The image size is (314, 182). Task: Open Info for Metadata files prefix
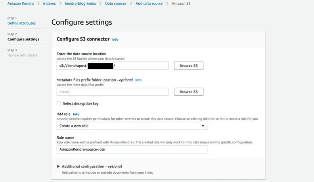point(138,80)
